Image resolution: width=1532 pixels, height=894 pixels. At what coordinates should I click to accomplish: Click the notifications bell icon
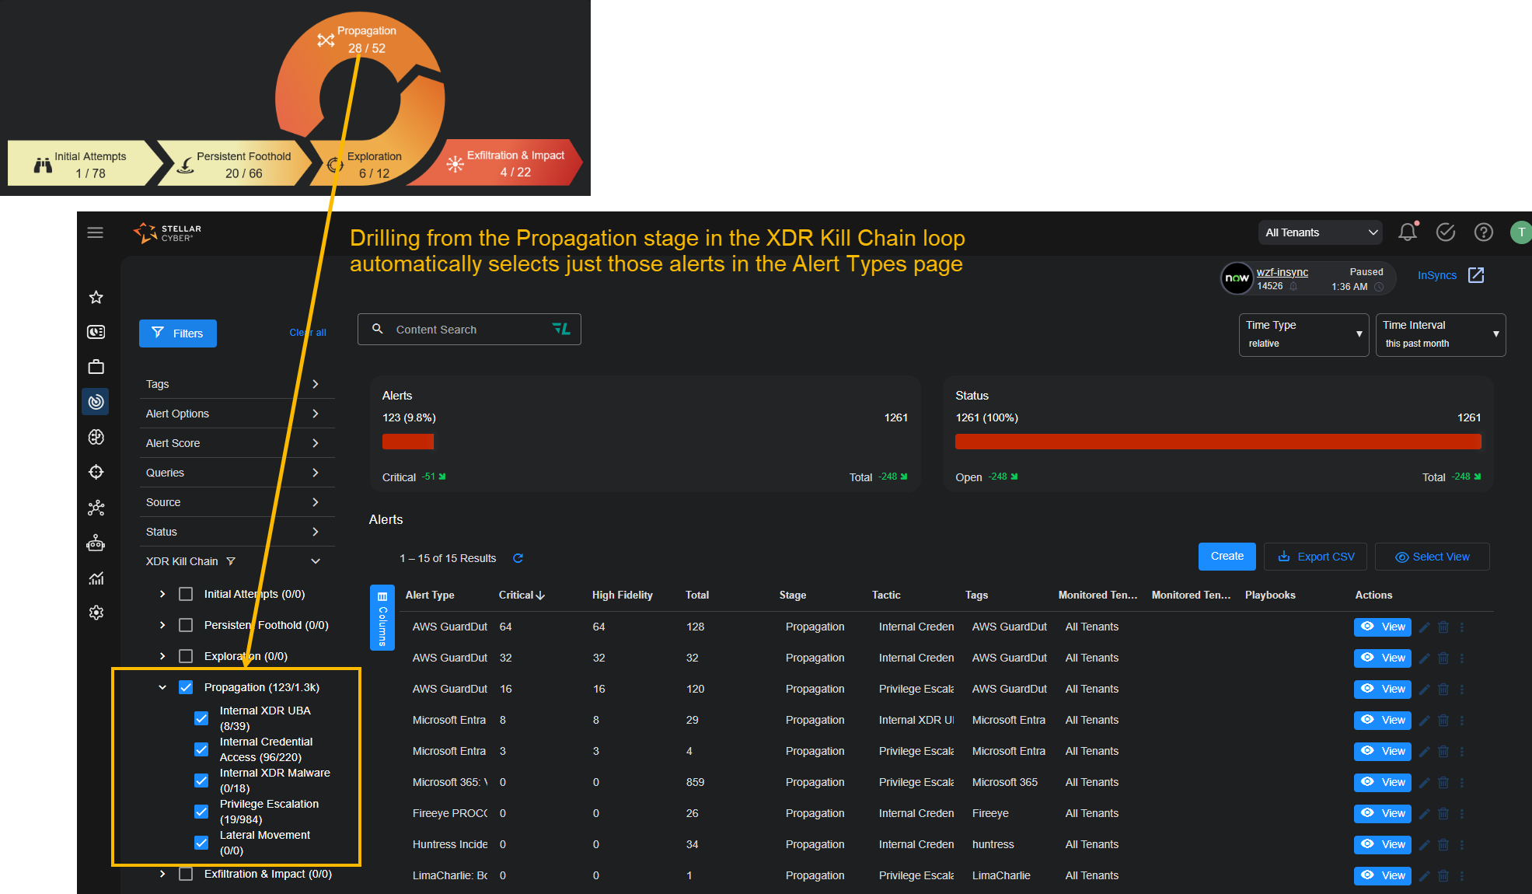pyautogui.click(x=1407, y=232)
